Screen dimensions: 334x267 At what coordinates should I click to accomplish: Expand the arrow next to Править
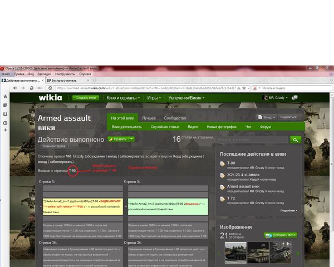132,139
